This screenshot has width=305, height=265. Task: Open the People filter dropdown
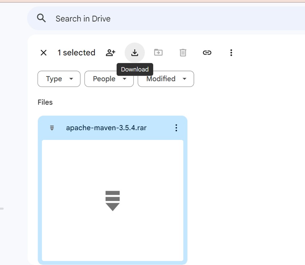[109, 79]
